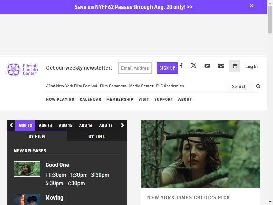Viewport: 273px width, 205px height.
Task: Open the CALENDAR menu
Action: coord(90,99)
